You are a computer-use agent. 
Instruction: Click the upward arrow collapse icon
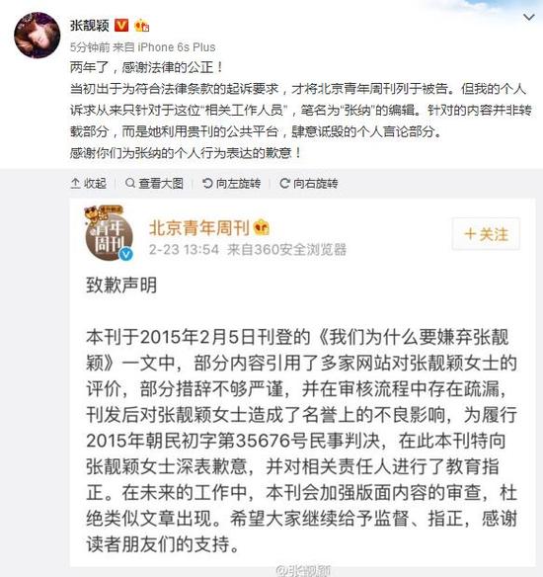pos(75,183)
